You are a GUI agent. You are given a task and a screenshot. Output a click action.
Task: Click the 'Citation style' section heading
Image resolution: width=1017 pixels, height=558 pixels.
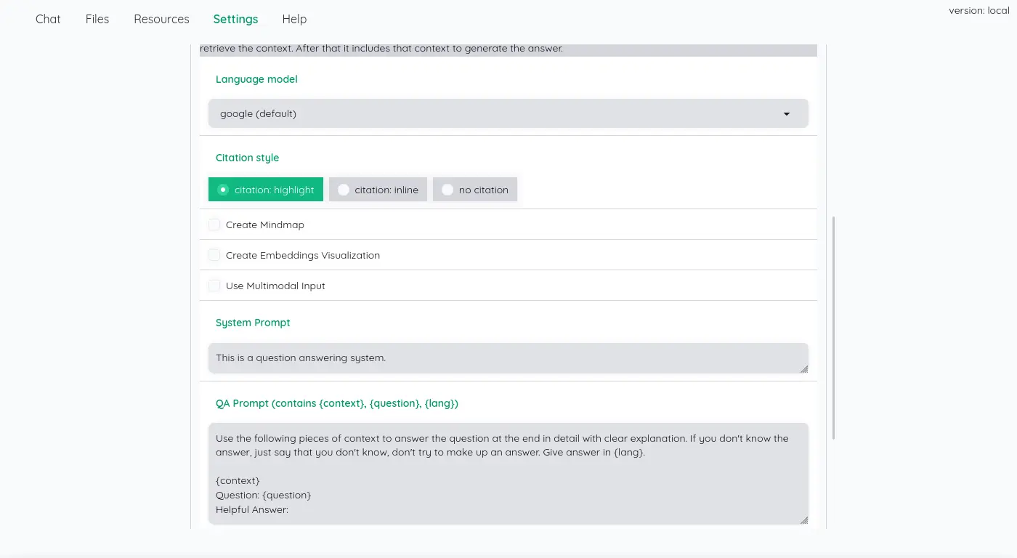[x=247, y=158]
